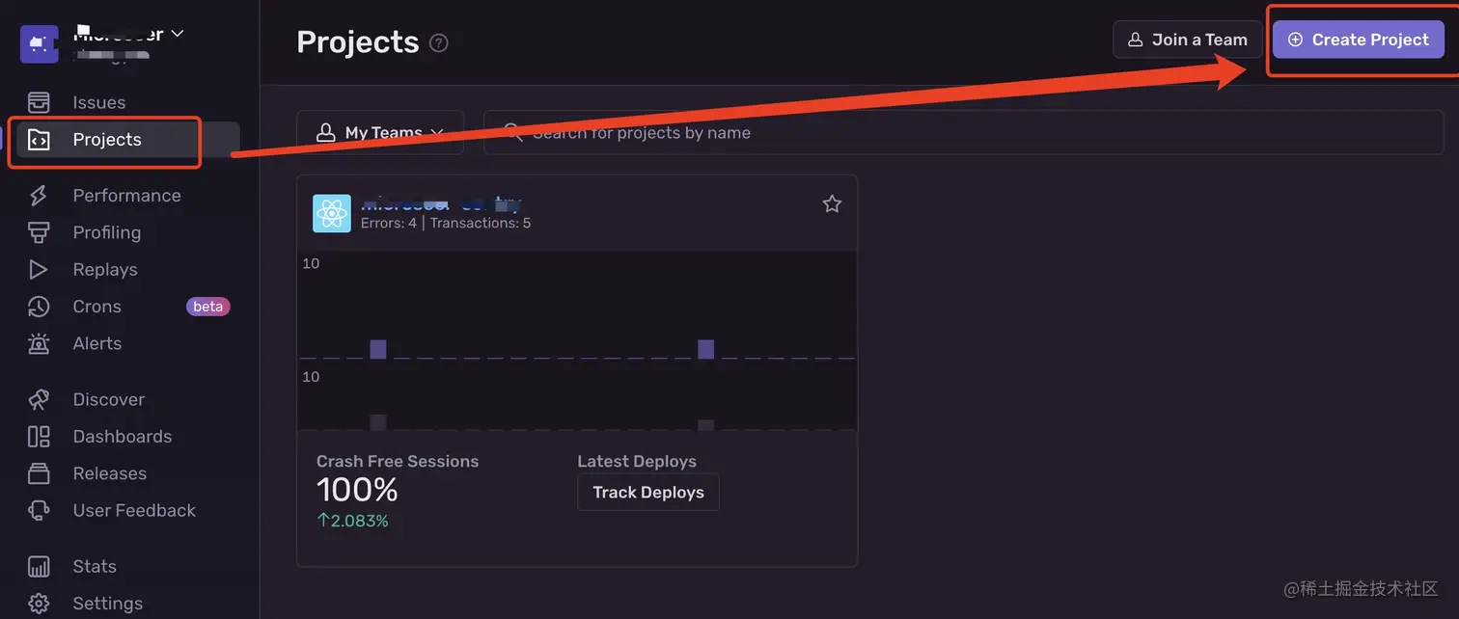Open Performance from the sidebar
1459x619 pixels.
click(127, 196)
